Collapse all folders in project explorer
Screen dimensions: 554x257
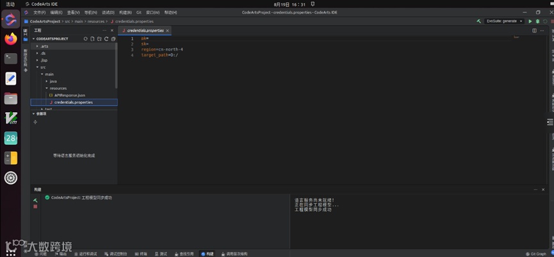point(113,39)
